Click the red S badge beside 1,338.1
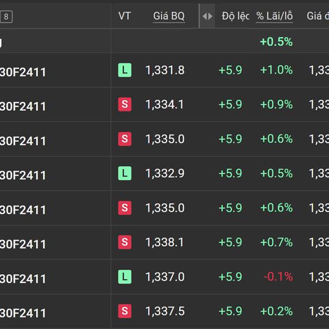 point(124,242)
